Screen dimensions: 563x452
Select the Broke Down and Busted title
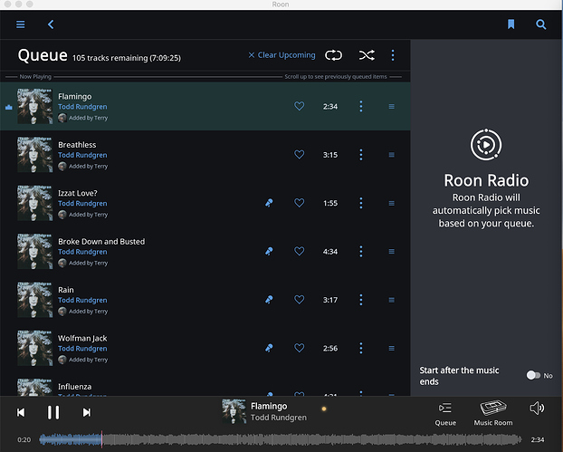coord(101,242)
